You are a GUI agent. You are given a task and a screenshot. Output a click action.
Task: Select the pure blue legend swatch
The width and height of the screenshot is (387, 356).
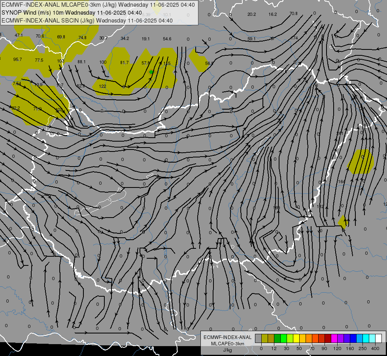click(x=353, y=338)
